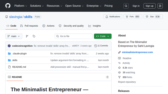Click Sign in
The image size is (168, 94).
(x=136, y=6)
